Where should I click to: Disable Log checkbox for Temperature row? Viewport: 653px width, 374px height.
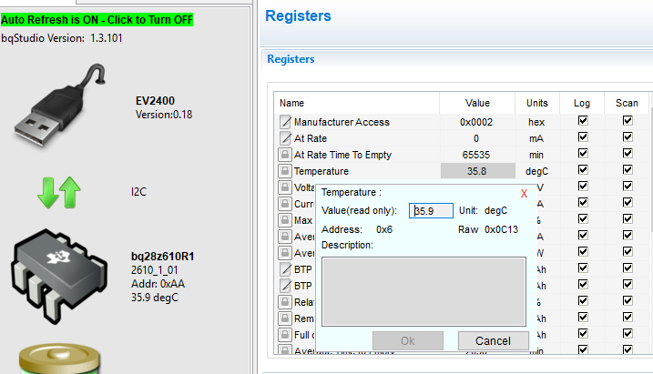pos(583,171)
